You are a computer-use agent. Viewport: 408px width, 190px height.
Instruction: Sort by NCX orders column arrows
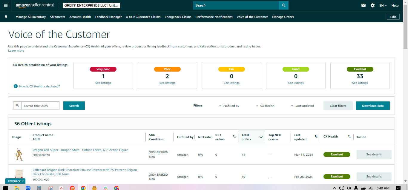(234, 137)
